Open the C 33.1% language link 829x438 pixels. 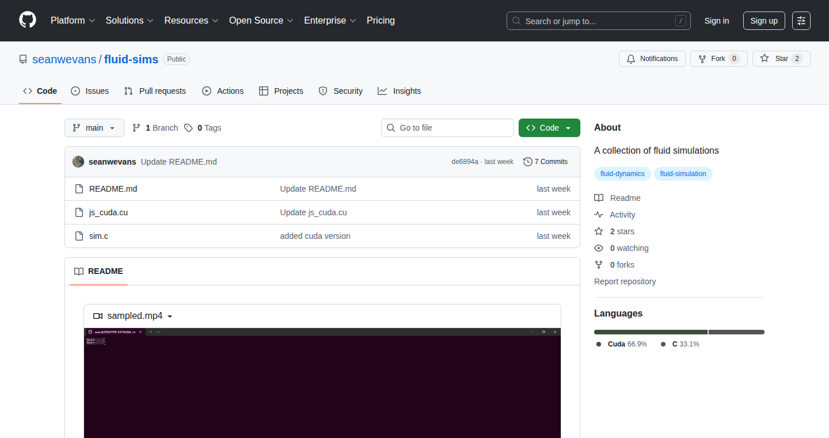pos(680,344)
